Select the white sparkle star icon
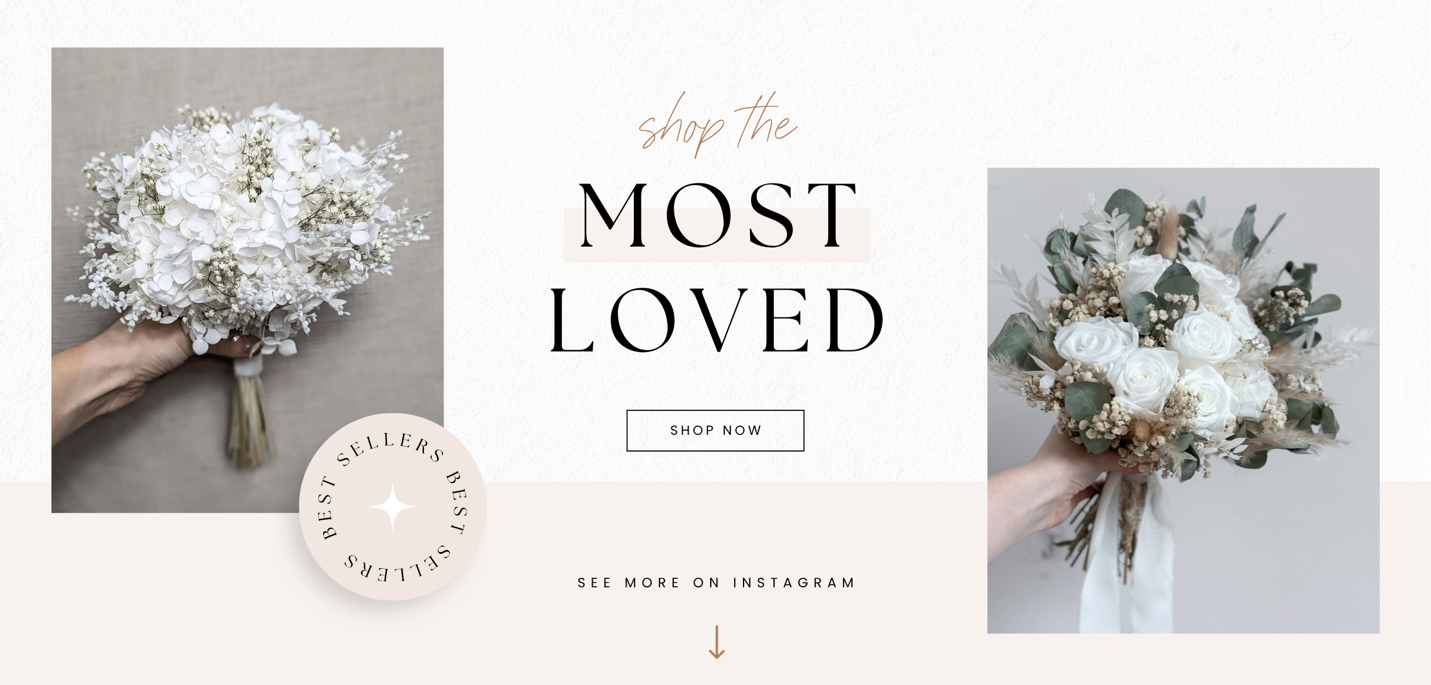Image resolution: width=1431 pixels, height=685 pixels. tap(393, 507)
